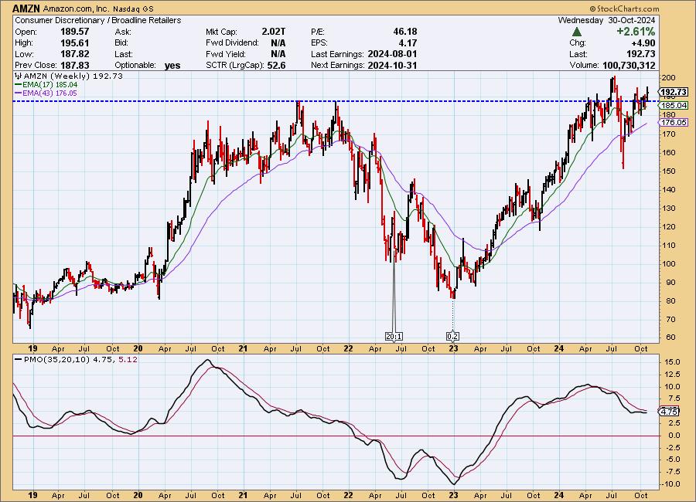Click the 176.05 EMA tag on price axis

(674, 122)
